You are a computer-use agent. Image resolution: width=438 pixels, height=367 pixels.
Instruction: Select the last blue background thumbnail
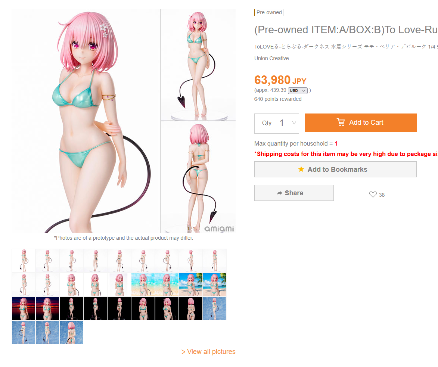coord(71,332)
